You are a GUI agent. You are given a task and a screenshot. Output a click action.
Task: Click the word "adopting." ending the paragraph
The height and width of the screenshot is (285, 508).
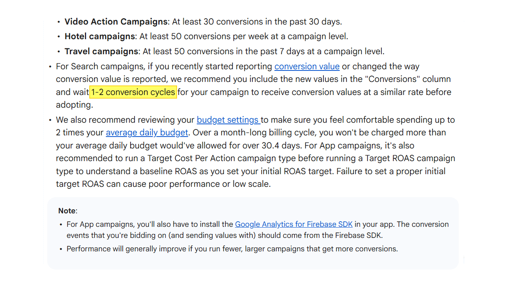click(x=75, y=105)
